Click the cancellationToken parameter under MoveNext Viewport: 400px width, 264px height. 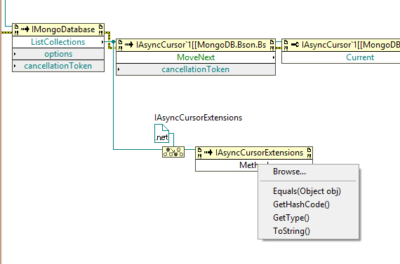tap(195, 69)
